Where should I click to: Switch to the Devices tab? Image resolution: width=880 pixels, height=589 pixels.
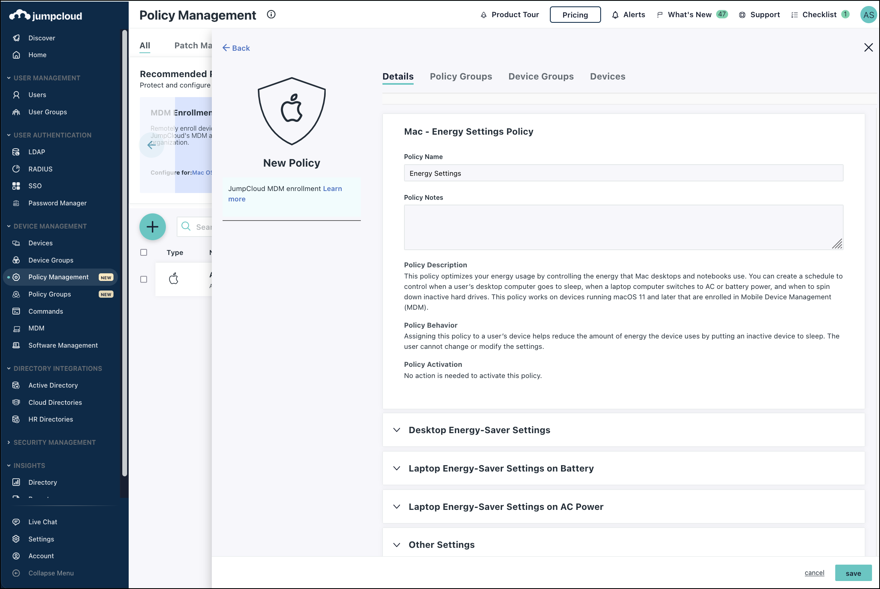click(x=607, y=76)
